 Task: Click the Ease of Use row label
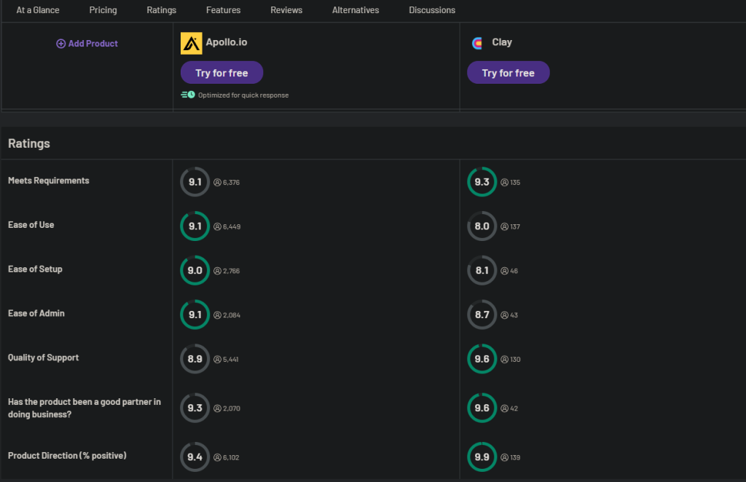click(31, 225)
